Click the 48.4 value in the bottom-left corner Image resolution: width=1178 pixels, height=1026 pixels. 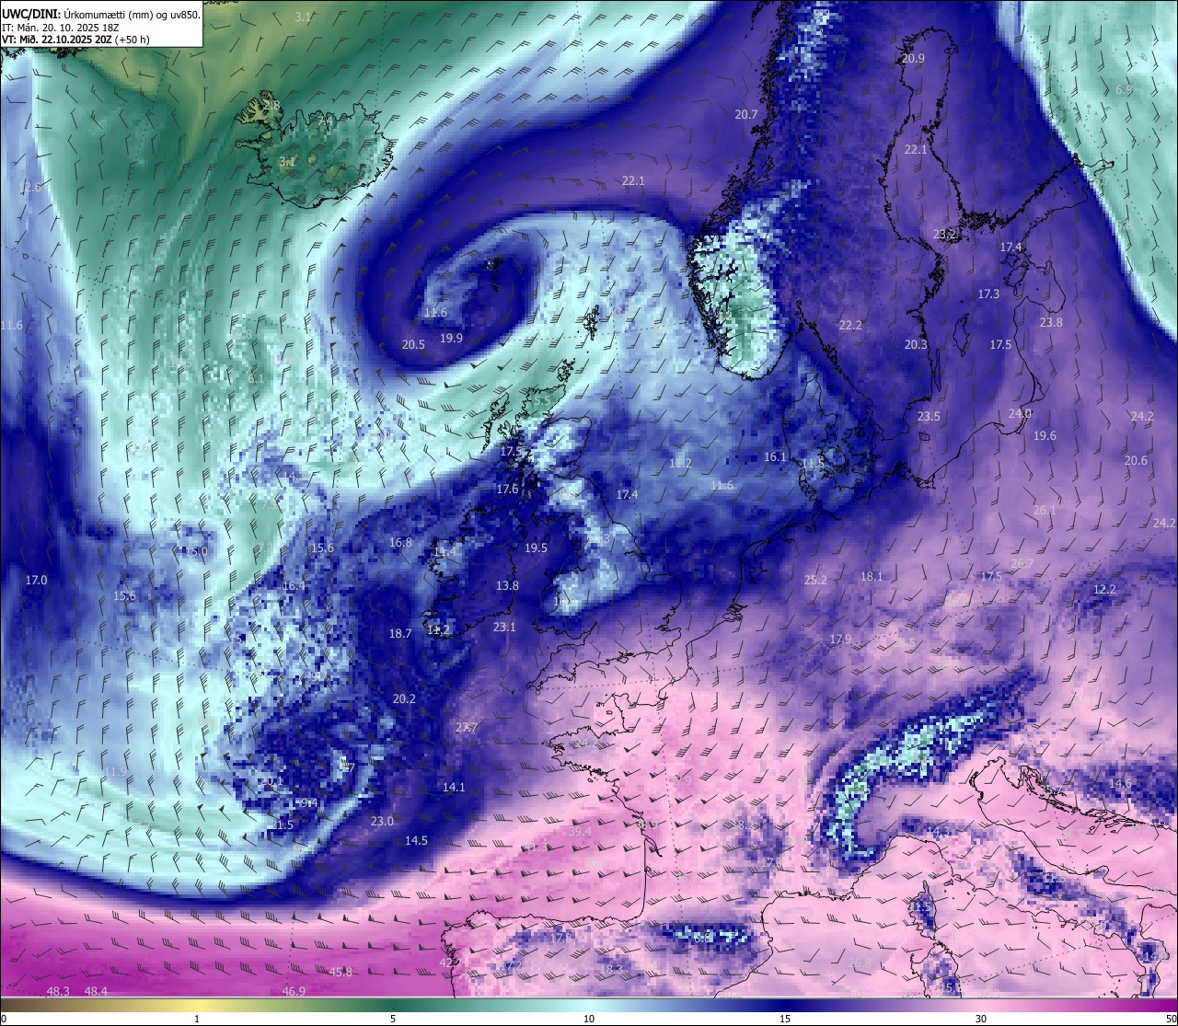(96, 991)
